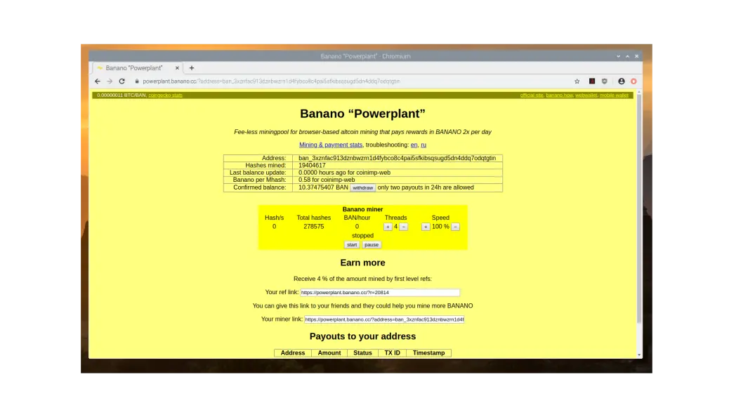Open the shield extension icon
This screenshot has height=410, width=729.
(x=605, y=81)
